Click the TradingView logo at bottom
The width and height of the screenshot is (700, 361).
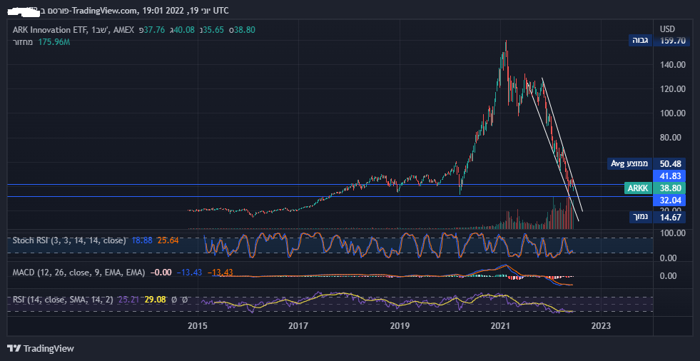pyautogui.click(x=41, y=348)
